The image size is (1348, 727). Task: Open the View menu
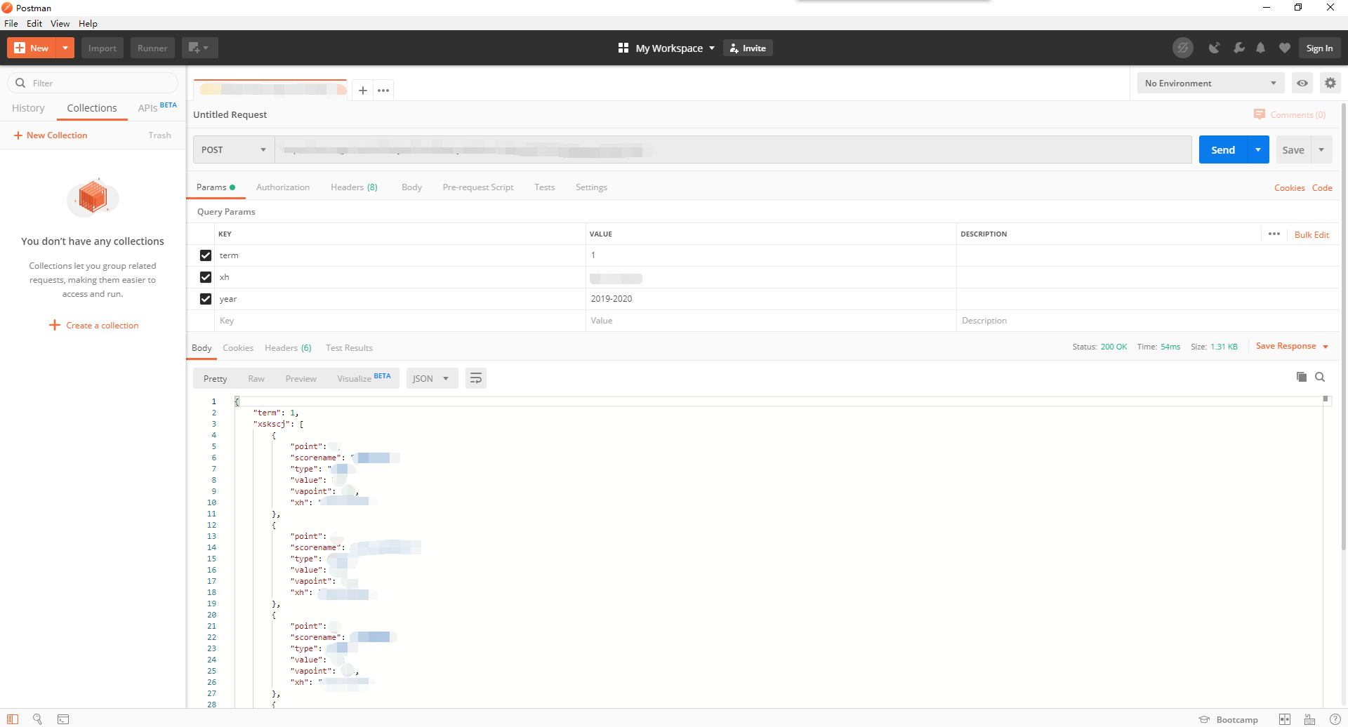tap(60, 23)
